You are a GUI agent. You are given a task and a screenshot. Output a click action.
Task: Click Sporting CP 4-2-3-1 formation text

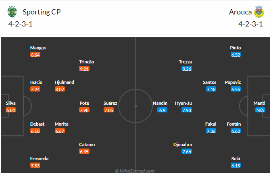(21, 24)
